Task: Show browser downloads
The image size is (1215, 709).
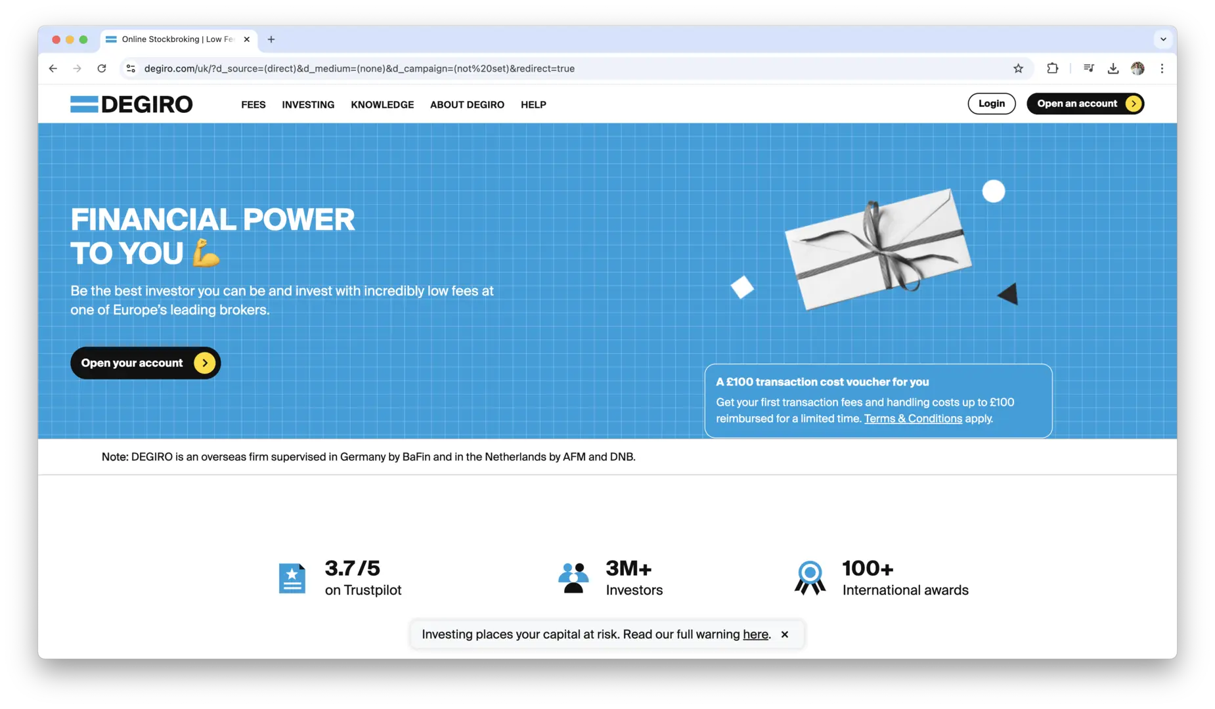Action: coord(1113,68)
